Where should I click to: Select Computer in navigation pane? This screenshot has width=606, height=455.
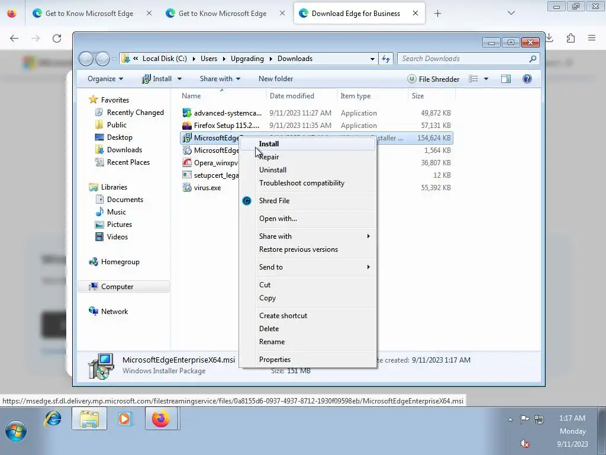(x=117, y=287)
